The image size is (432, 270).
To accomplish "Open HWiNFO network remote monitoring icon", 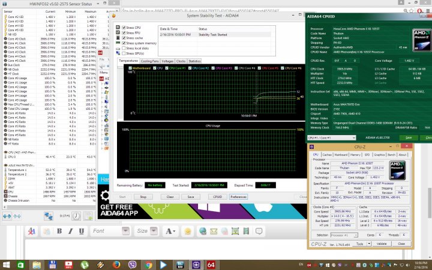I will [x=49, y=216].
